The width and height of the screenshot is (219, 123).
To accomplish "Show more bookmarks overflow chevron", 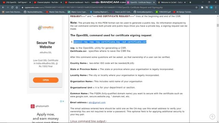I will tap(216, 12).
